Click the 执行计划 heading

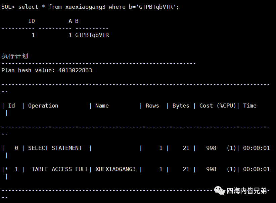(x=15, y=56)
